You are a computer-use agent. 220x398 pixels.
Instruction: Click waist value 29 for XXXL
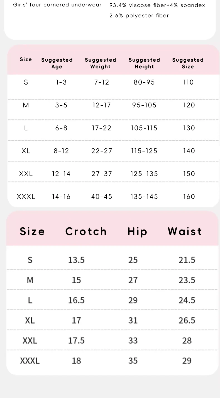pos(187,361)
